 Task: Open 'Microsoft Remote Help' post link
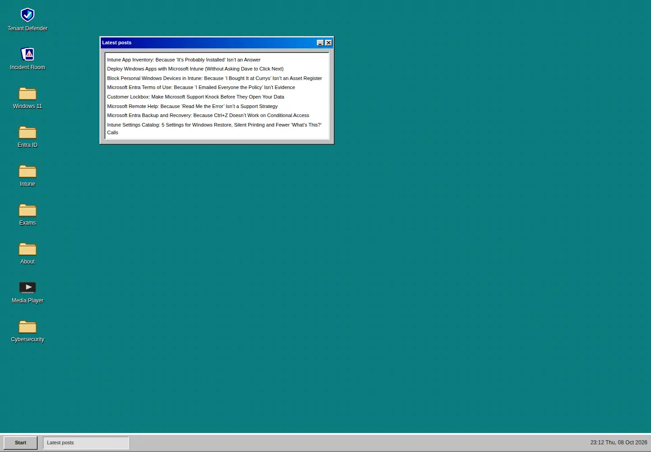tap(193, 106)
